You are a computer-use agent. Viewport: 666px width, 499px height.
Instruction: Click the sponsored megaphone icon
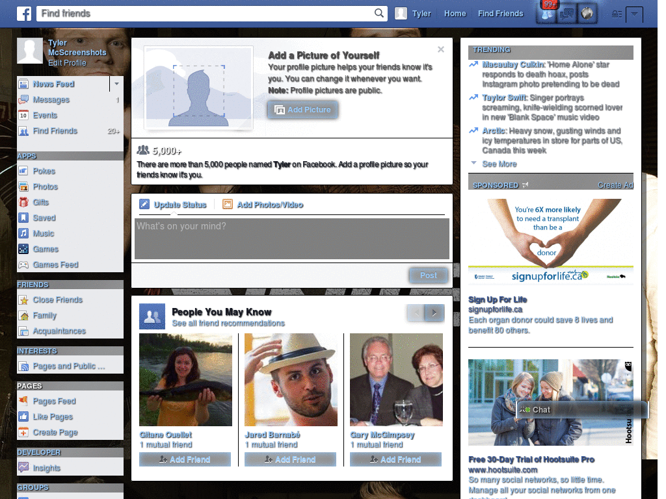pos(526,185)
